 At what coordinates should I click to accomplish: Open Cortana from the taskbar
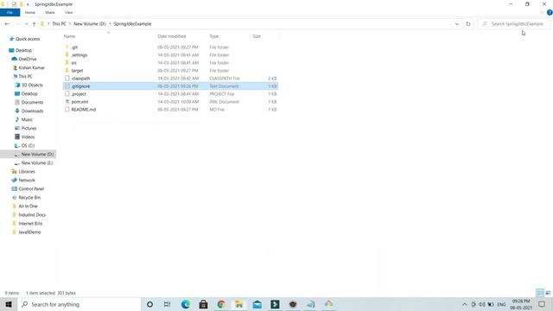pos(149,304)
